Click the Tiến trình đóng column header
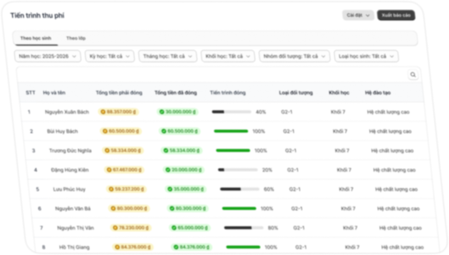Screen dimensions: 449x255 point(228,93)
